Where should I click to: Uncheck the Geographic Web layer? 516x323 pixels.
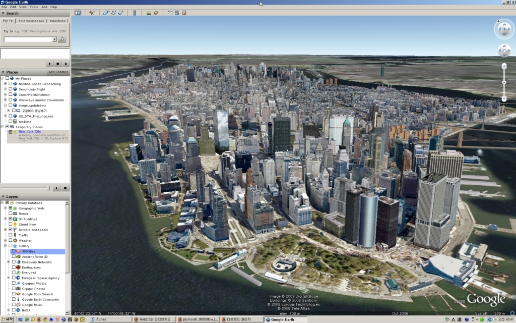coord(10,208)
